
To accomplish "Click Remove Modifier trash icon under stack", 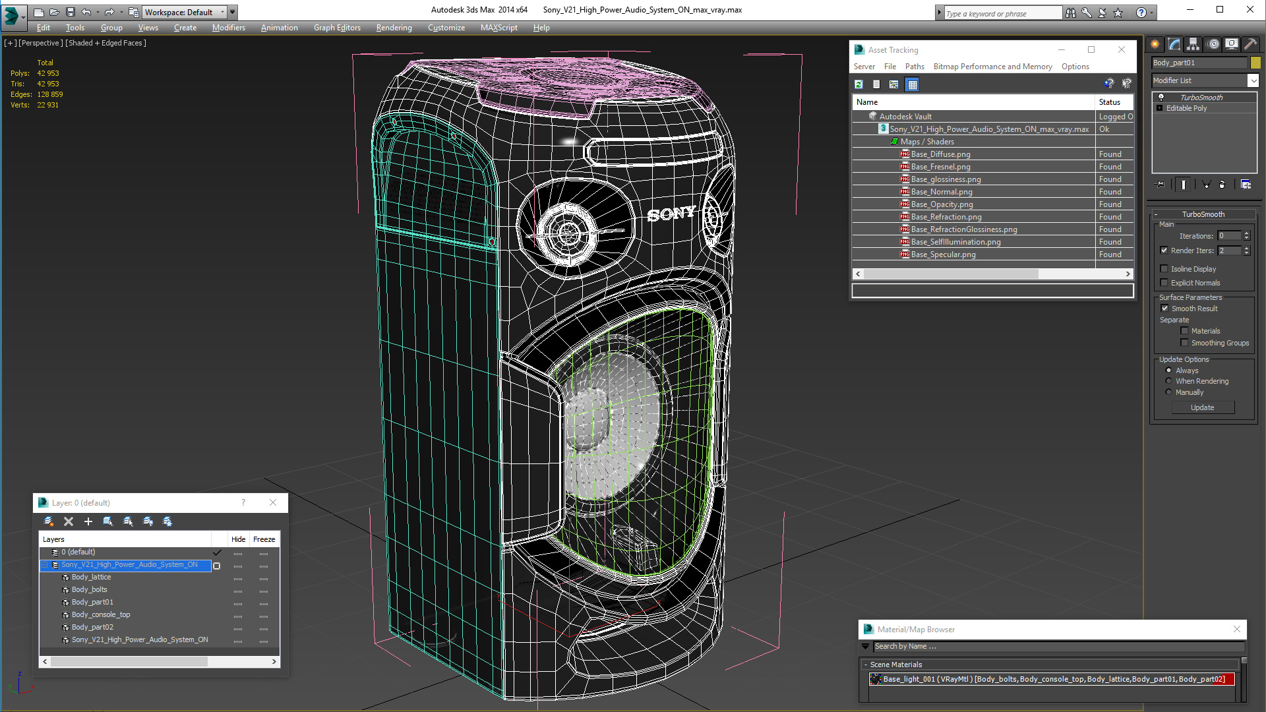I will [x=1222, y=185].
